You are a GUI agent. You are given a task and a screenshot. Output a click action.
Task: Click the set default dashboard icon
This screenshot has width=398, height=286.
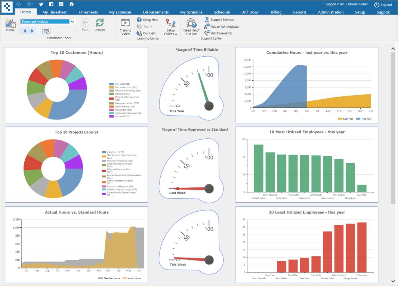(46, 31)
